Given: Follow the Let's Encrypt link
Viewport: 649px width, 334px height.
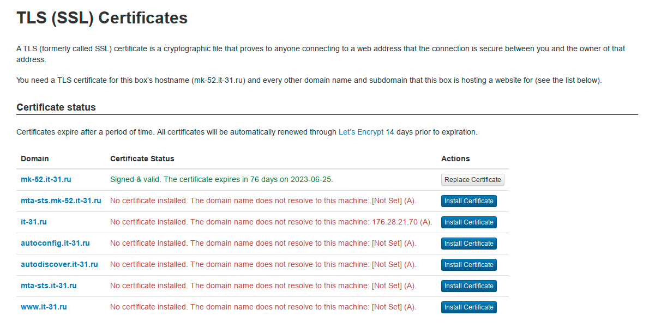Looking at the screenshot, I should pos(361,132).
